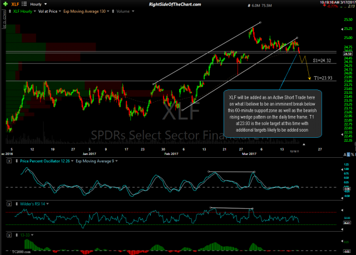Toggle arithmetic scale with the A icon
The width and height of the screenshot is (356, 255).
tap(345, 154)
